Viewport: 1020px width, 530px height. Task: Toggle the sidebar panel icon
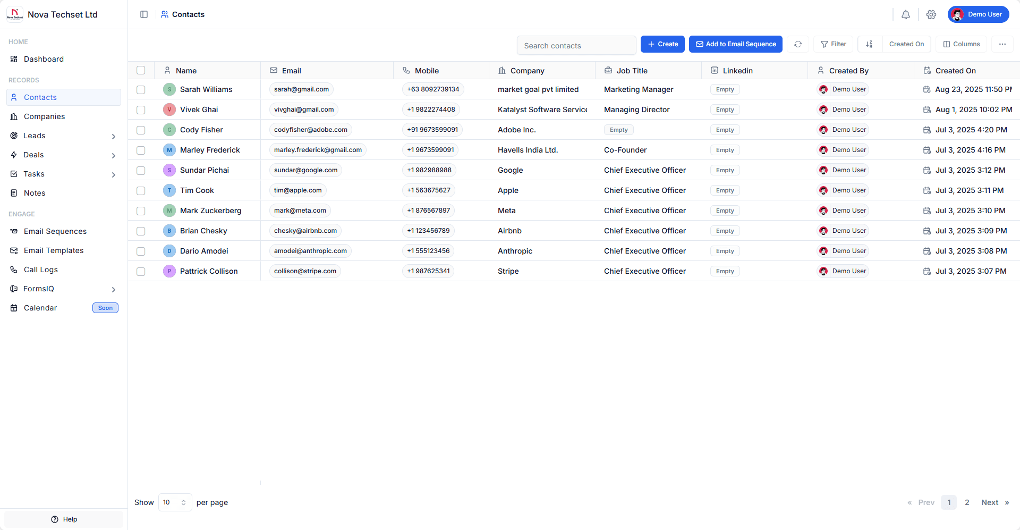pos(144,14)
